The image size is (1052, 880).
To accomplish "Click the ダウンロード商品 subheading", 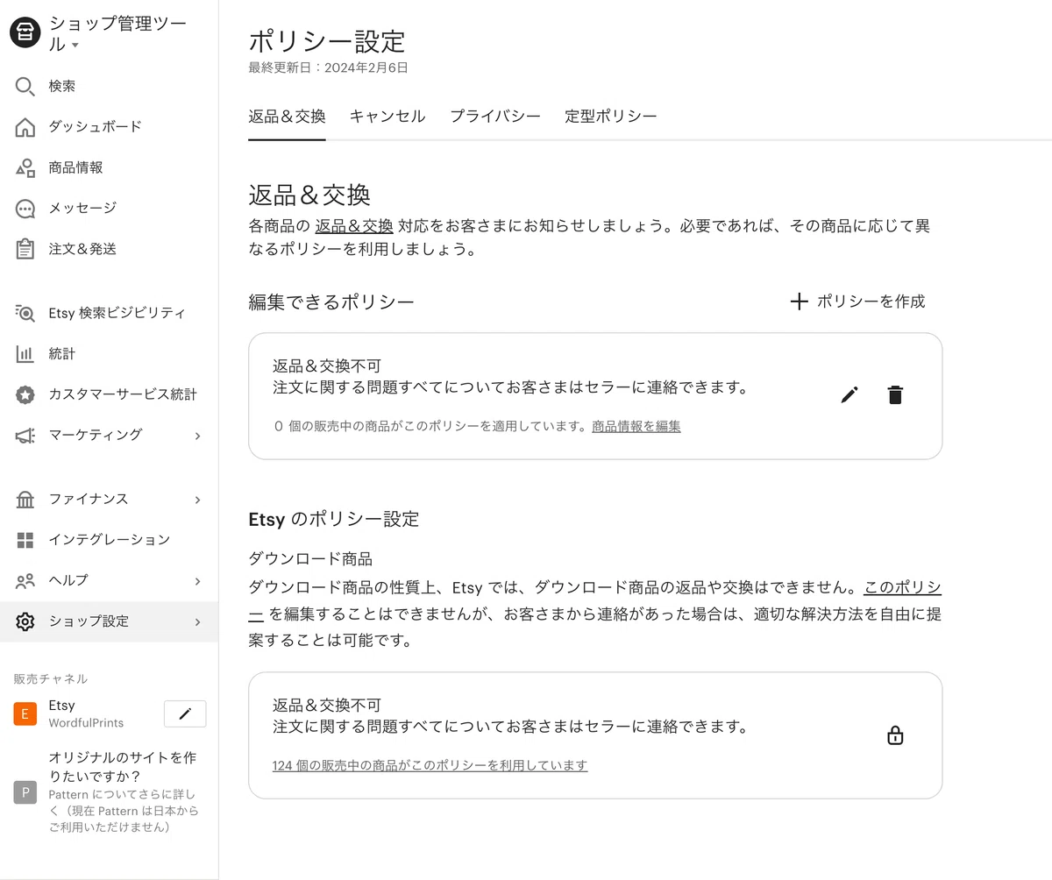I will coord(310,559).
